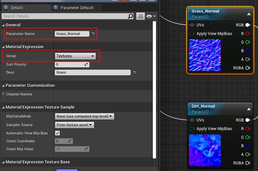Image resolution: width=258 pixels, height=171 pixels.
Task: Click the Dirt_Normal texture preview thumbnail
Action: pyautogui.click(x=205, y=150)
